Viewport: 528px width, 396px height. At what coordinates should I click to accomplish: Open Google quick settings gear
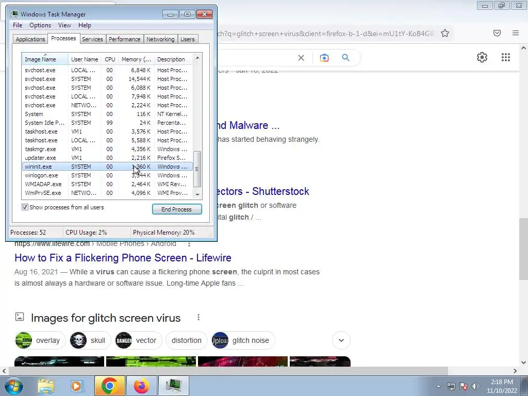(482, 57)
